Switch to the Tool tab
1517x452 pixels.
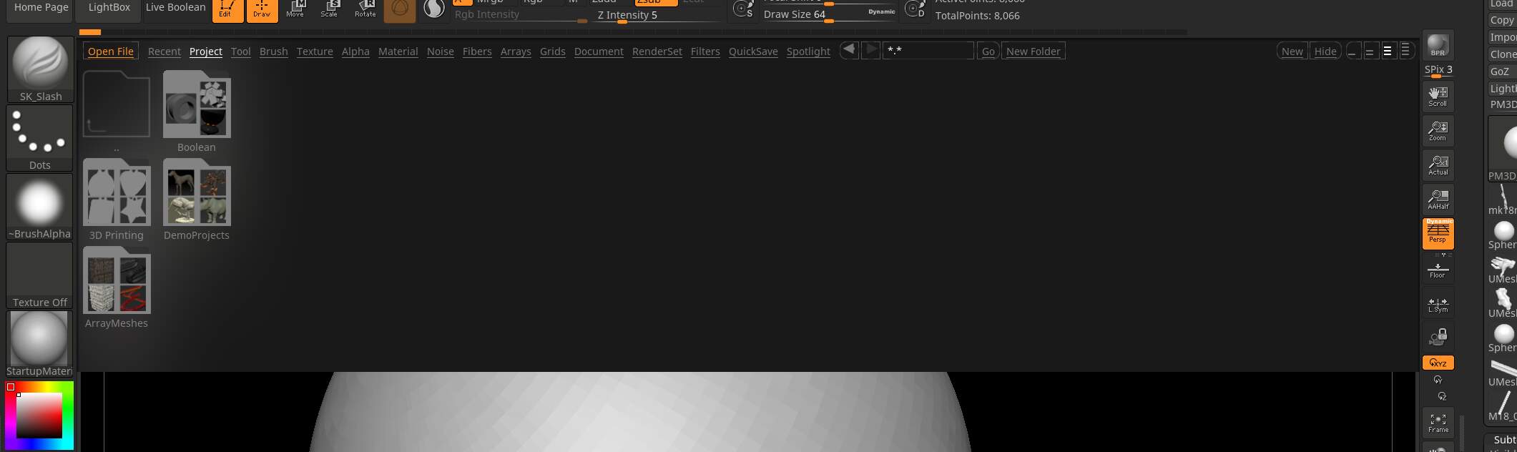[241, 51]
